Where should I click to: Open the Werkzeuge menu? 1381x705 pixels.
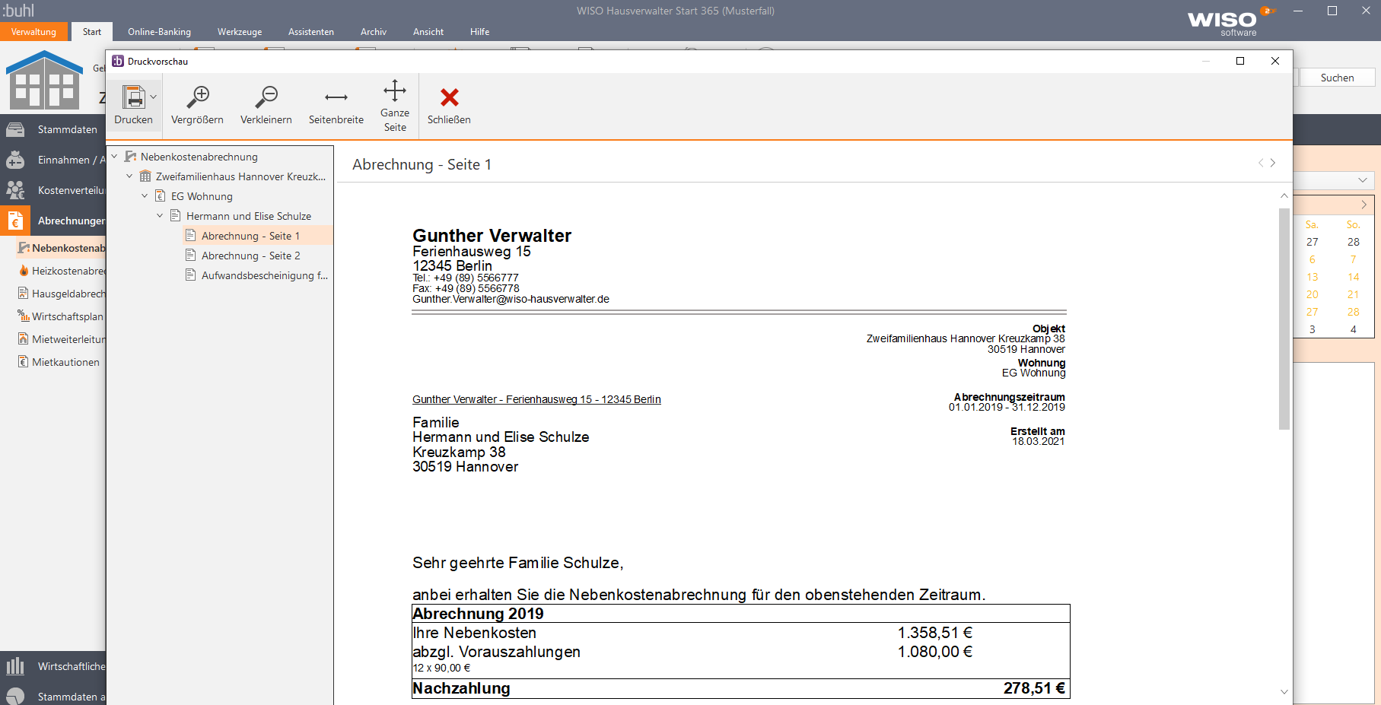coord(240,32)
